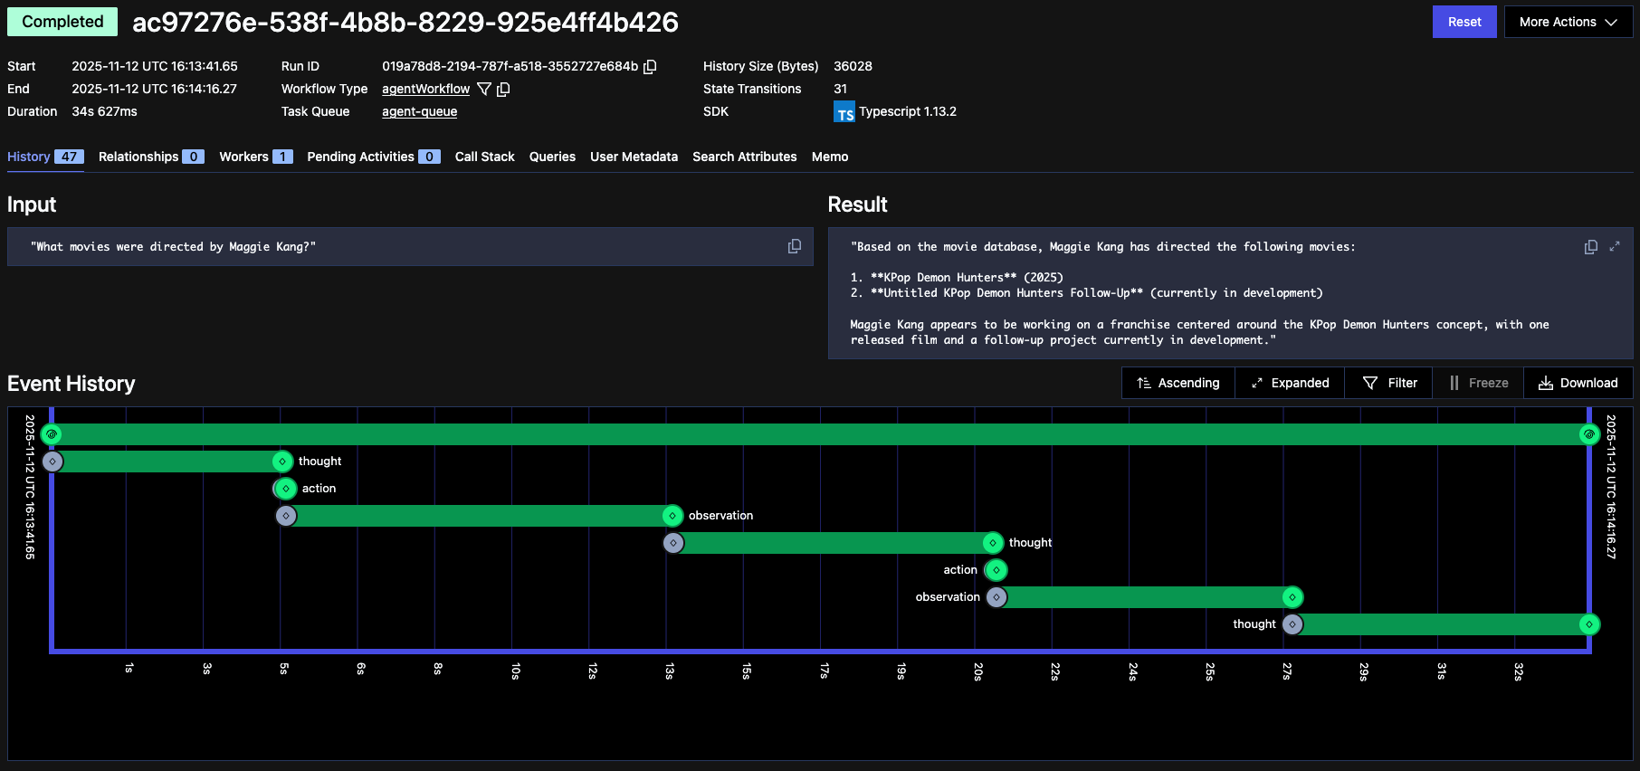Copy the Input payload
The image size is (1640, 771).
click(x=795, y=246)
